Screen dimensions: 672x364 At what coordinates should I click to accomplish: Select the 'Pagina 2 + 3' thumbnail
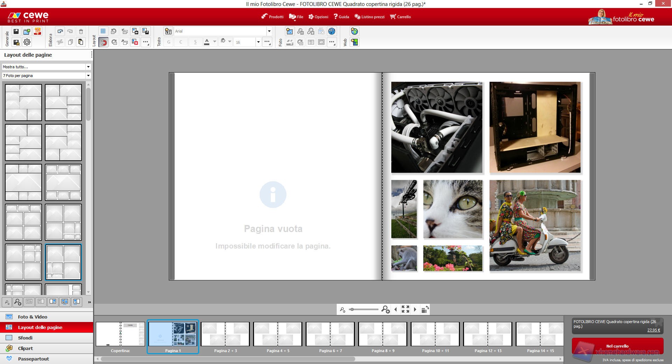coord(225,335)
